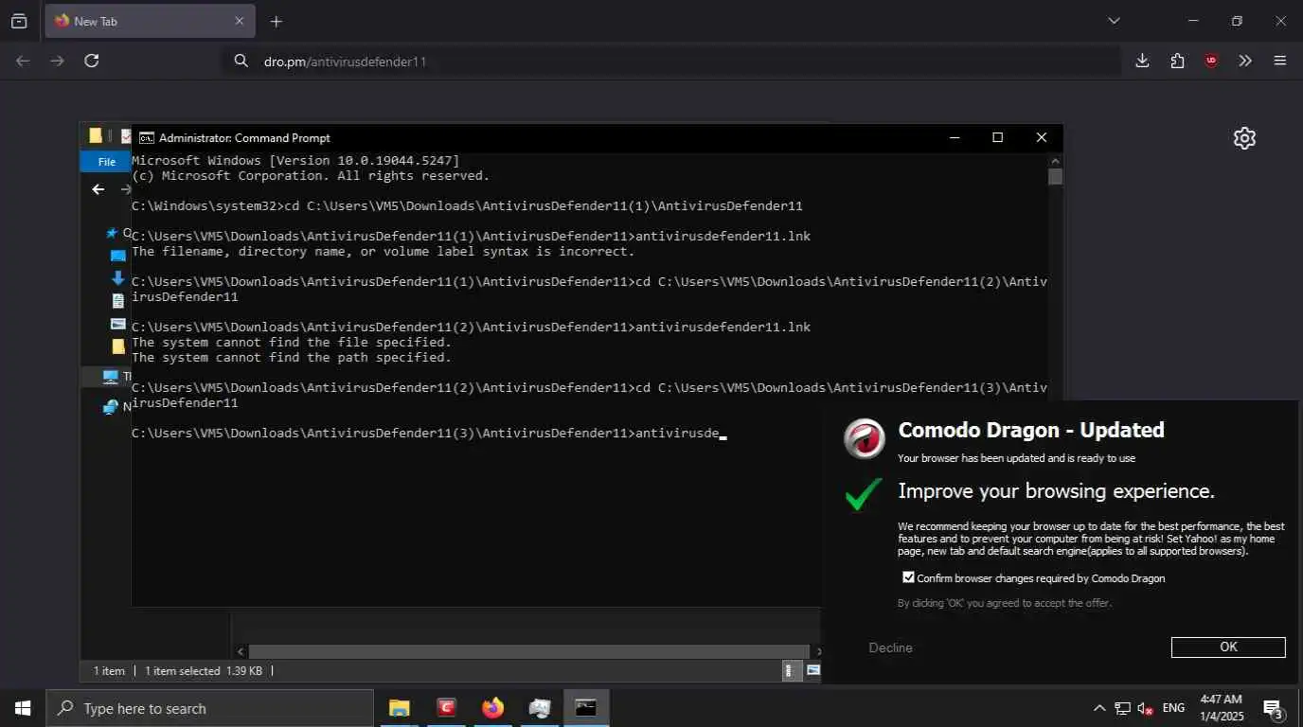
Task: Close the Command Prompt window
Action: tap(1042, 138)
